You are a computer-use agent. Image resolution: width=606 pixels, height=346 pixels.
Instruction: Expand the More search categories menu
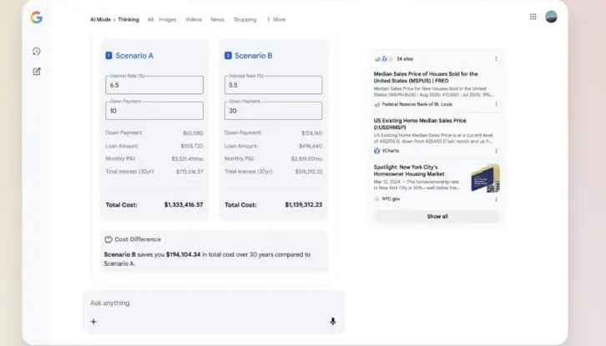click(276, 19)
